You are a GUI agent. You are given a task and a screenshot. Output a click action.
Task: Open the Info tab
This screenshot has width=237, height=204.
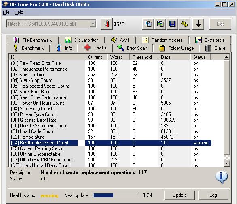tap(64, 48)
